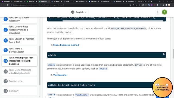Open a new browser tab
This screenshot has width=174, height=98.
click(x=151, y=2)
